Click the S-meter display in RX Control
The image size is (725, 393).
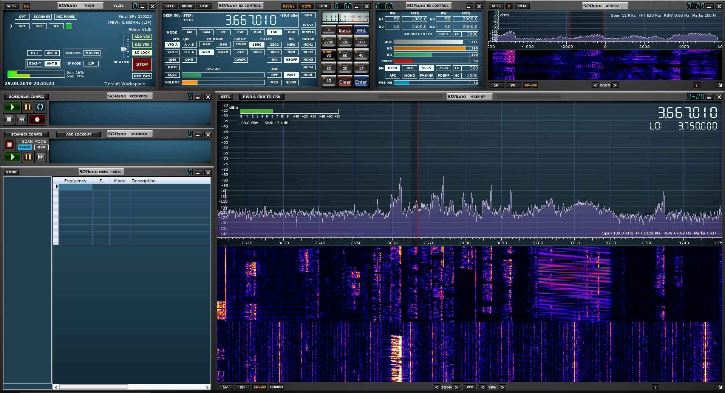pyautogui.click(x=345, y=17)
